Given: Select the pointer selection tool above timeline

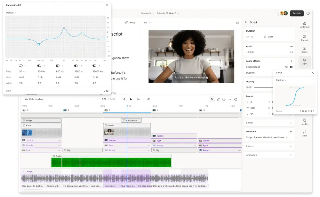Looking at the screenshot, I should (x=212, y=99).
